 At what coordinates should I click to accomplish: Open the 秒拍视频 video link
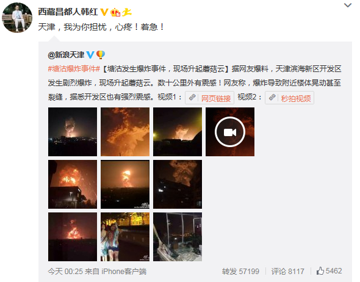pyautogui.click(x=296, y=98)
